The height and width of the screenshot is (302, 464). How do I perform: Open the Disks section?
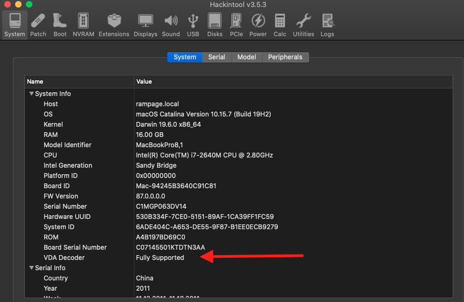(x=215, y=25)
